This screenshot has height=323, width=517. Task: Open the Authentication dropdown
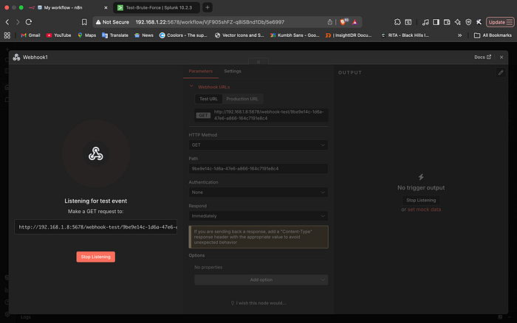click(258, 192)
